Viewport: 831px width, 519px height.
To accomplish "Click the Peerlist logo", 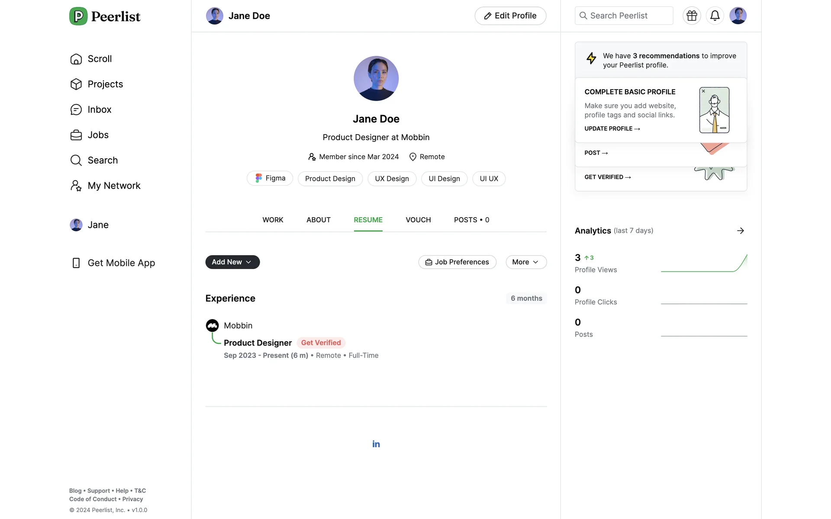I will 105,16.
